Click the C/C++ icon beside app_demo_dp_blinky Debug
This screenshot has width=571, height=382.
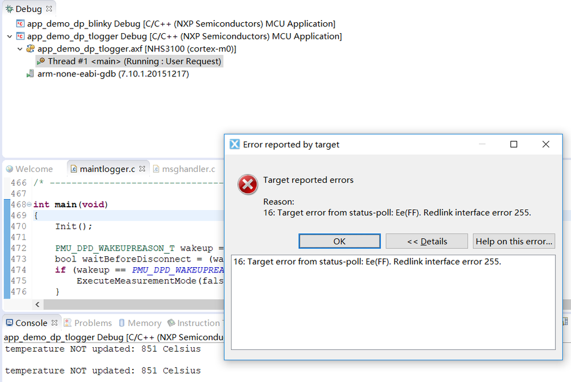pos(19,23)
